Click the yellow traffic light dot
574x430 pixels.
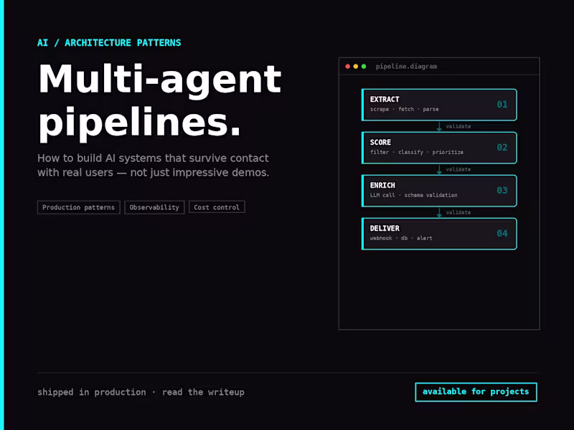pyautogui.click(x=357, y=66)
